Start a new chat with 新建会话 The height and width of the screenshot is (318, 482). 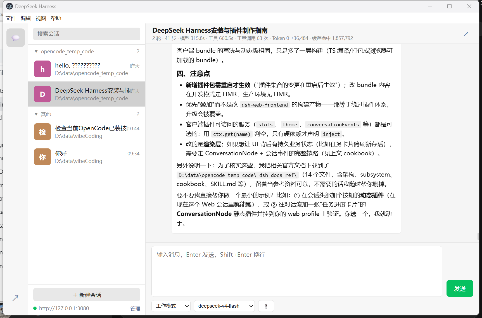coord(87,295)
